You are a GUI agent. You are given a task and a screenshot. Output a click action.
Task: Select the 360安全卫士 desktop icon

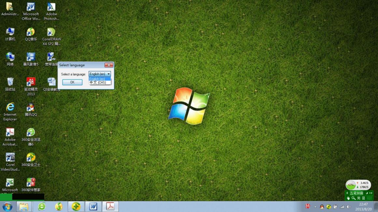31,160
